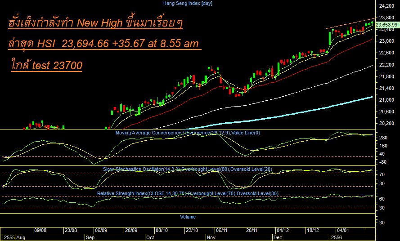Click the 'Hang Seng Index [day]' chart title
The width and height of the screenshot is (400, 241).
pos(188,3)
